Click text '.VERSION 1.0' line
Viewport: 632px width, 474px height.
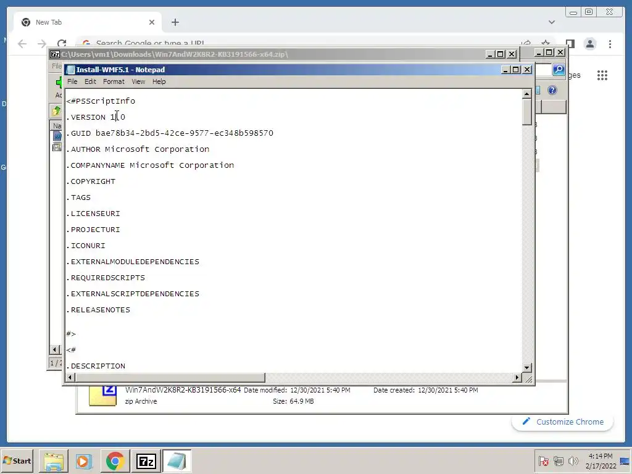pos(96,117)
